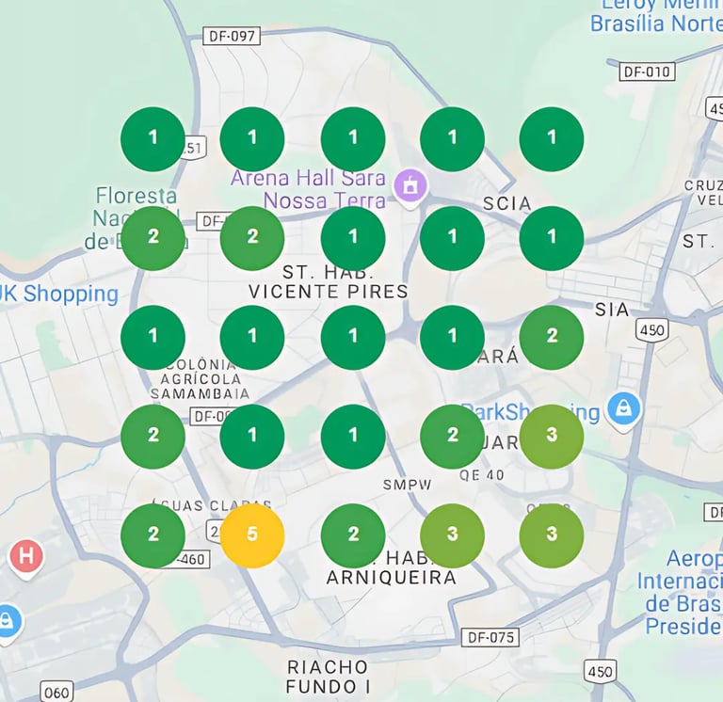The image size is (723, 702).
Task: Open the cluster 3 marker beside the ParkShopping pin
Action: pos(552,437)
